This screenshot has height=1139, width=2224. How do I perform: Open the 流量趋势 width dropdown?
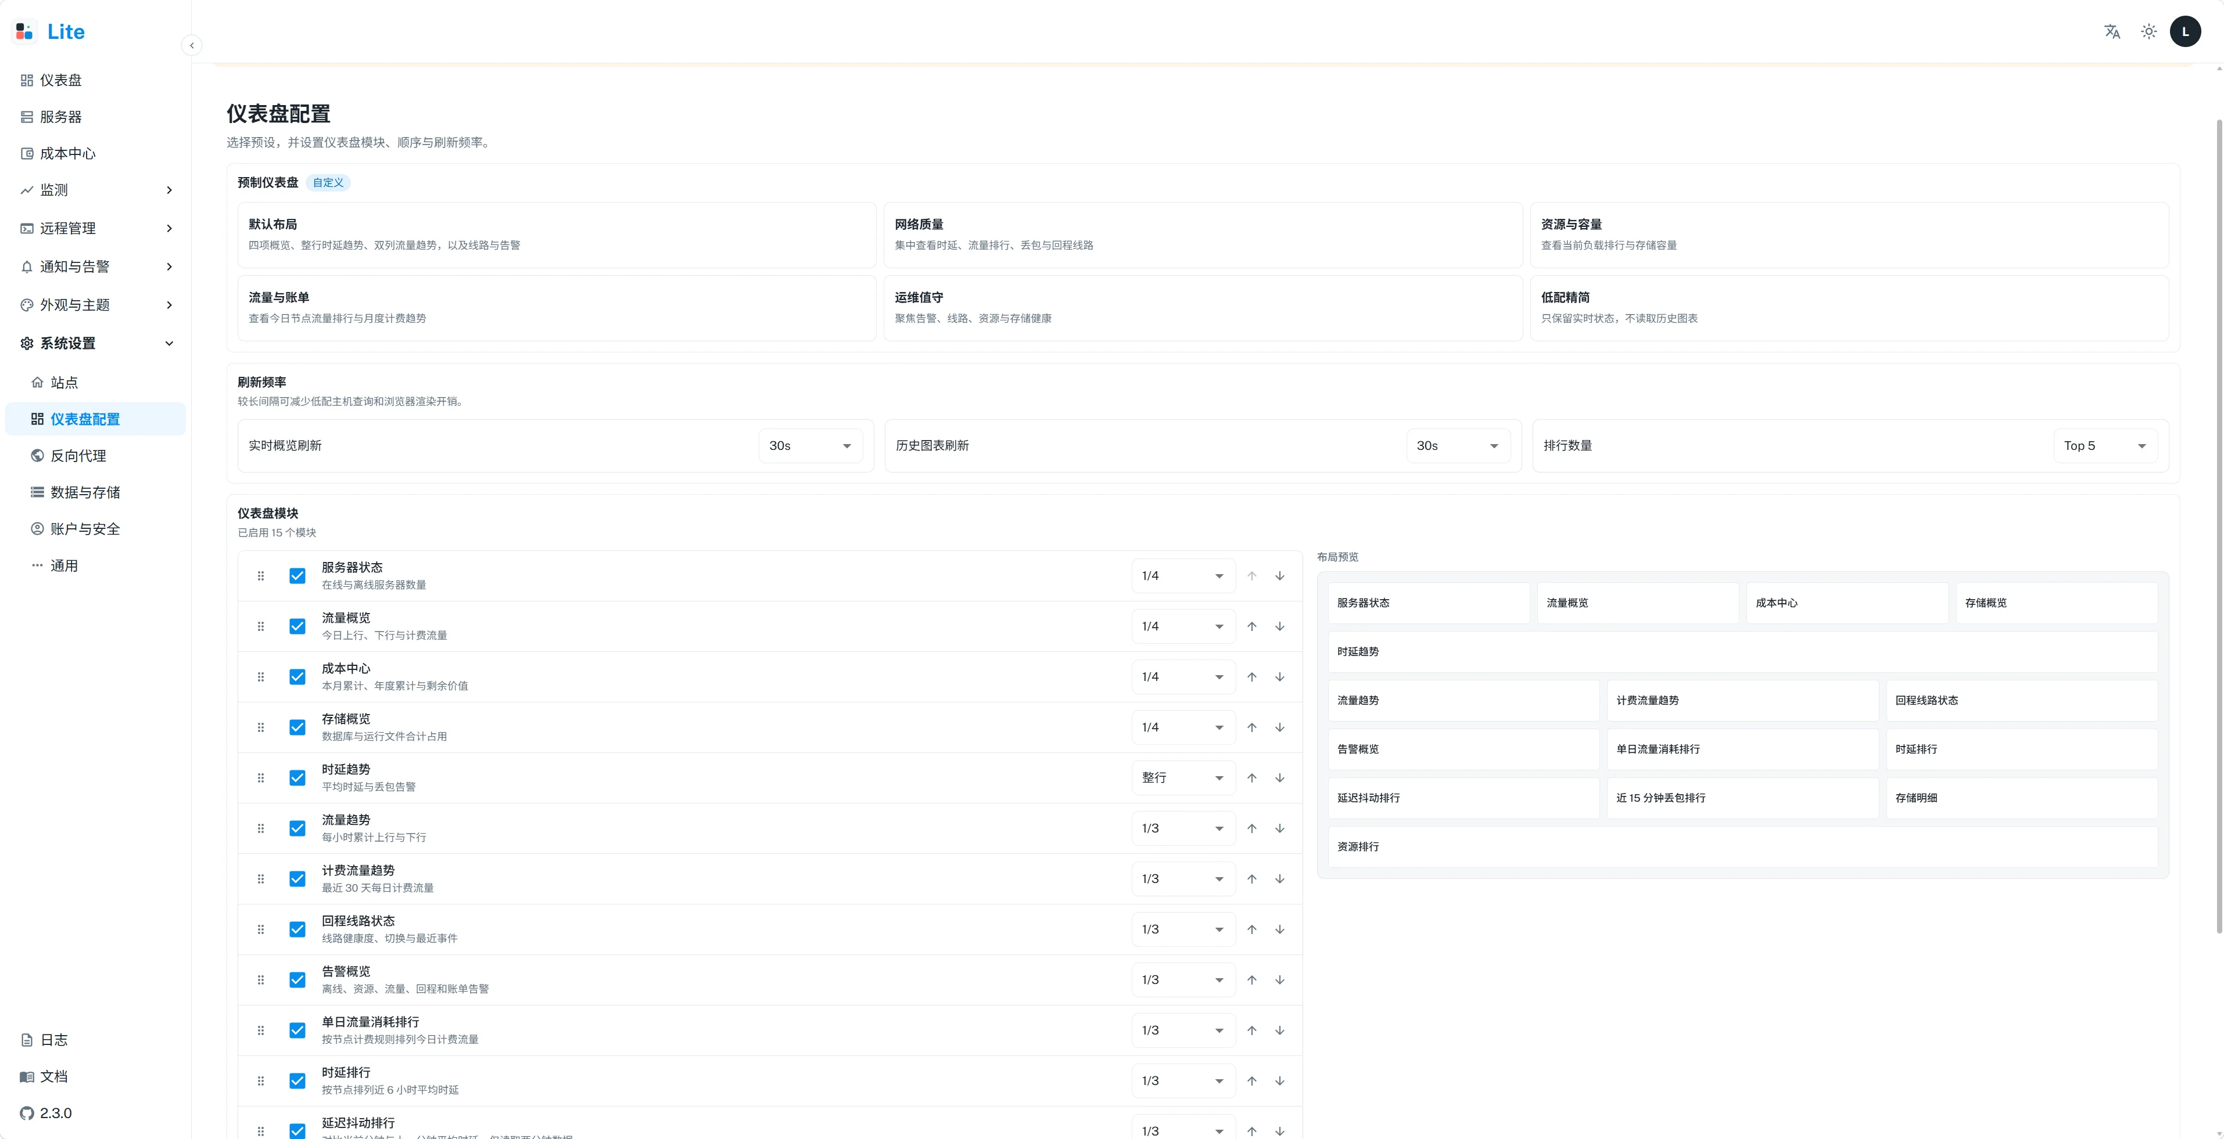1183,828
